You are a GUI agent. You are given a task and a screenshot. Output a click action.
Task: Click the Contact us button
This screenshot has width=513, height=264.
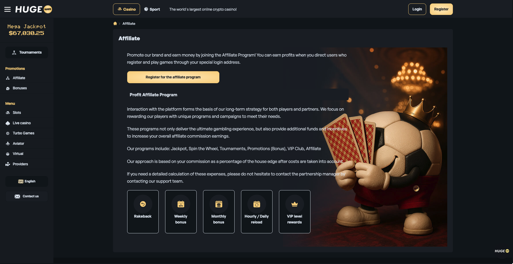point(27,196)
